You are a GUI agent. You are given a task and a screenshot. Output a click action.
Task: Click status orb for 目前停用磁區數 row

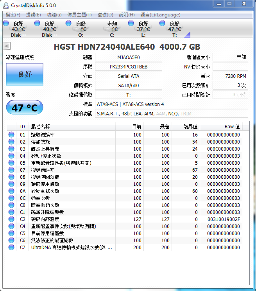[11, 233]
